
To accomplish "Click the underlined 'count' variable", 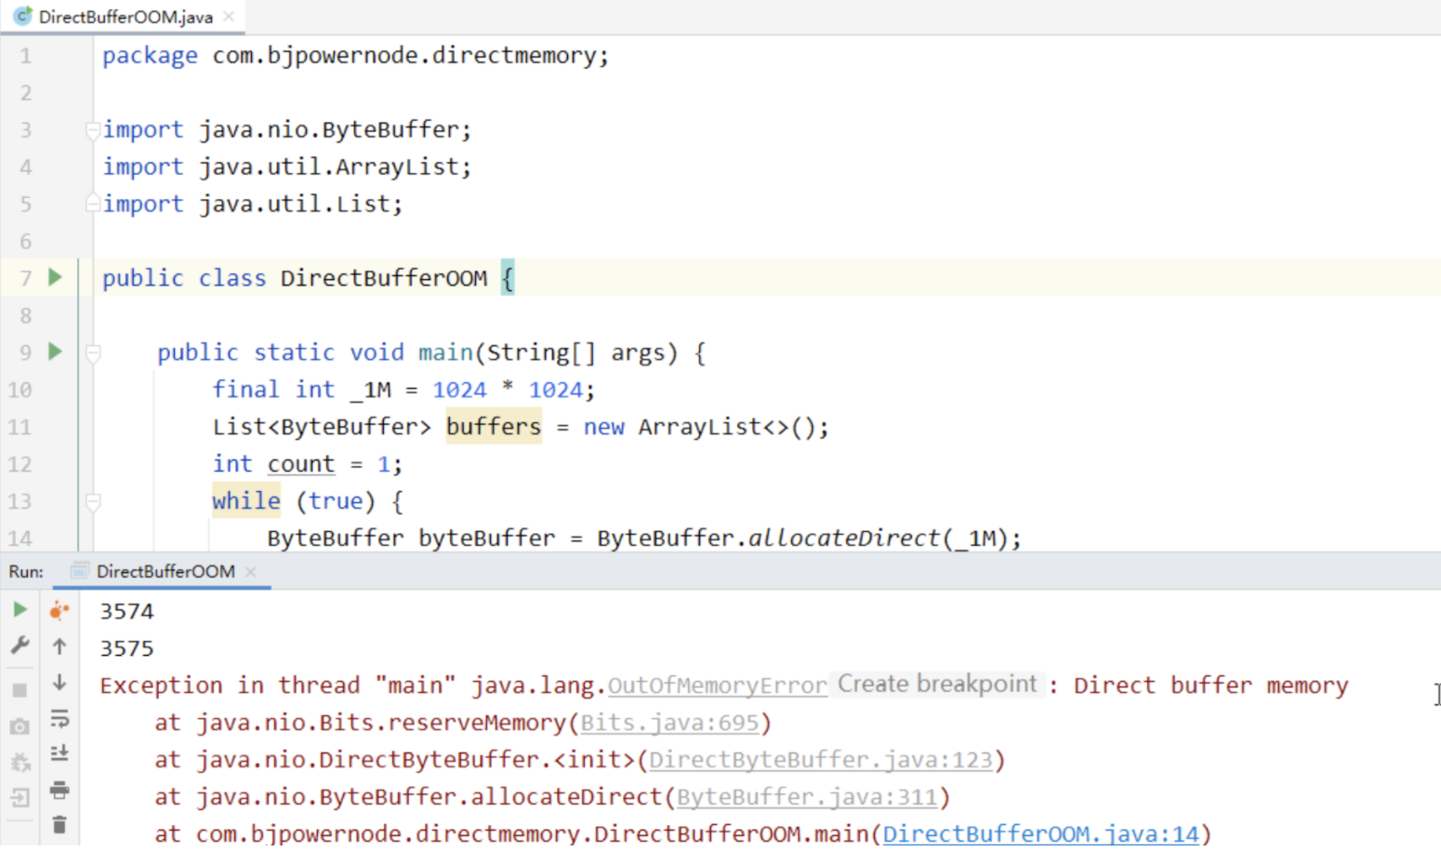I will (301, 464).
